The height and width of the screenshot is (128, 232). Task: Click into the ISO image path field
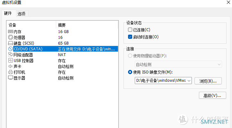pos(161,81)
